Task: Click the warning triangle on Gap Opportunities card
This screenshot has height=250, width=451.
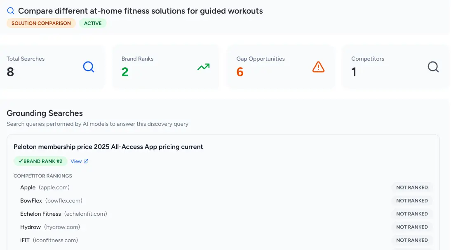Action: pos(318,66)
